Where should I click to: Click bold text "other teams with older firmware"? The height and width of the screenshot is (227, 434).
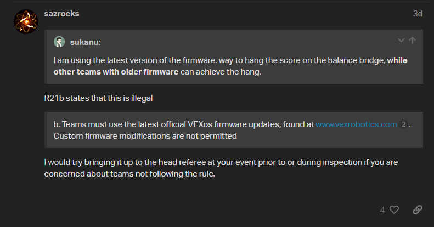pyautogui.click(x=116, y=72)
